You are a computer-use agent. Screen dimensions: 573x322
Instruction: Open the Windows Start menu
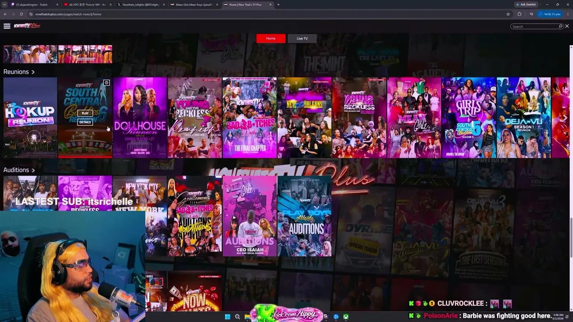pyautogui.click(x=227, y=317)
